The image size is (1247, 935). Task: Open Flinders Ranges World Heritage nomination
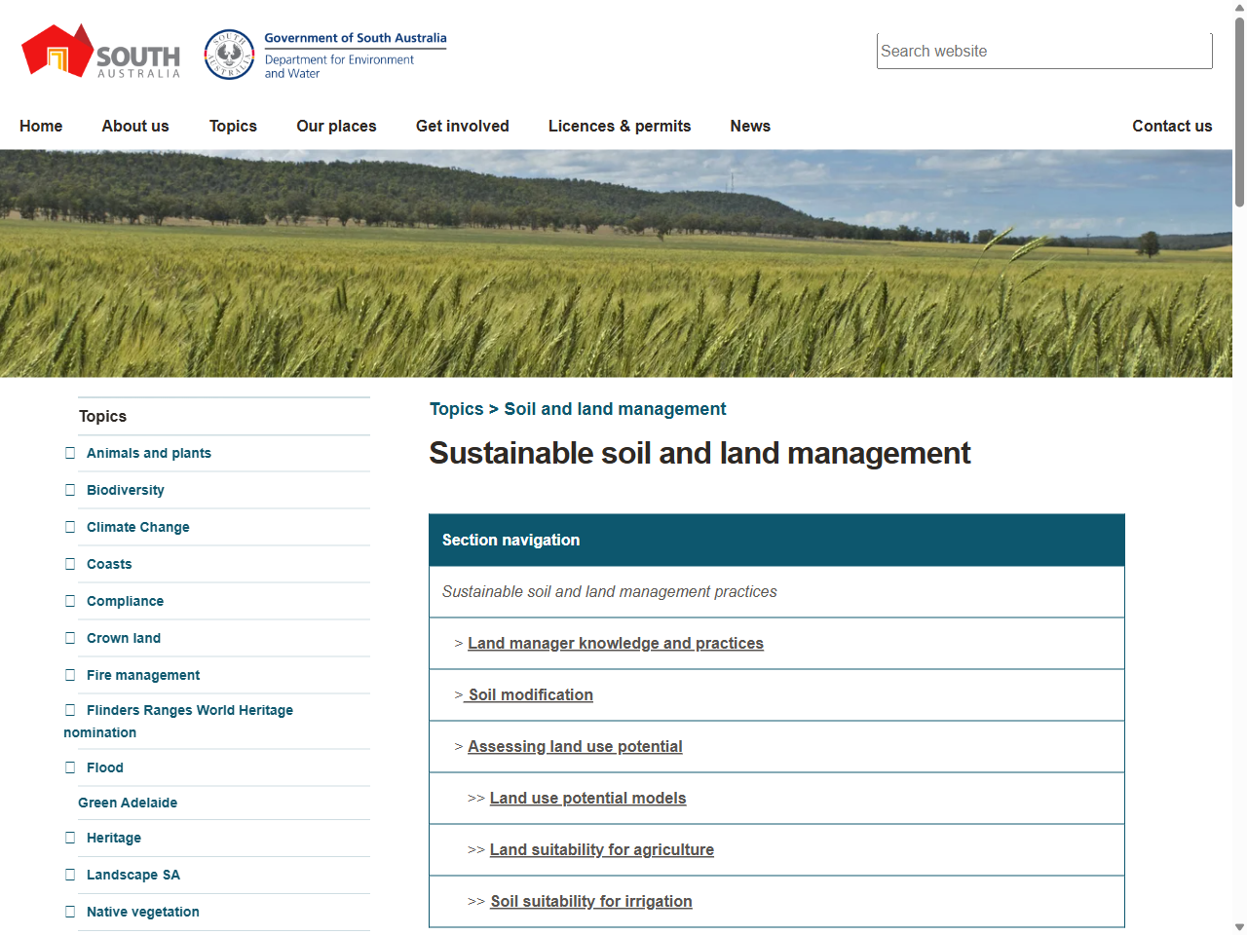(178, 721)
